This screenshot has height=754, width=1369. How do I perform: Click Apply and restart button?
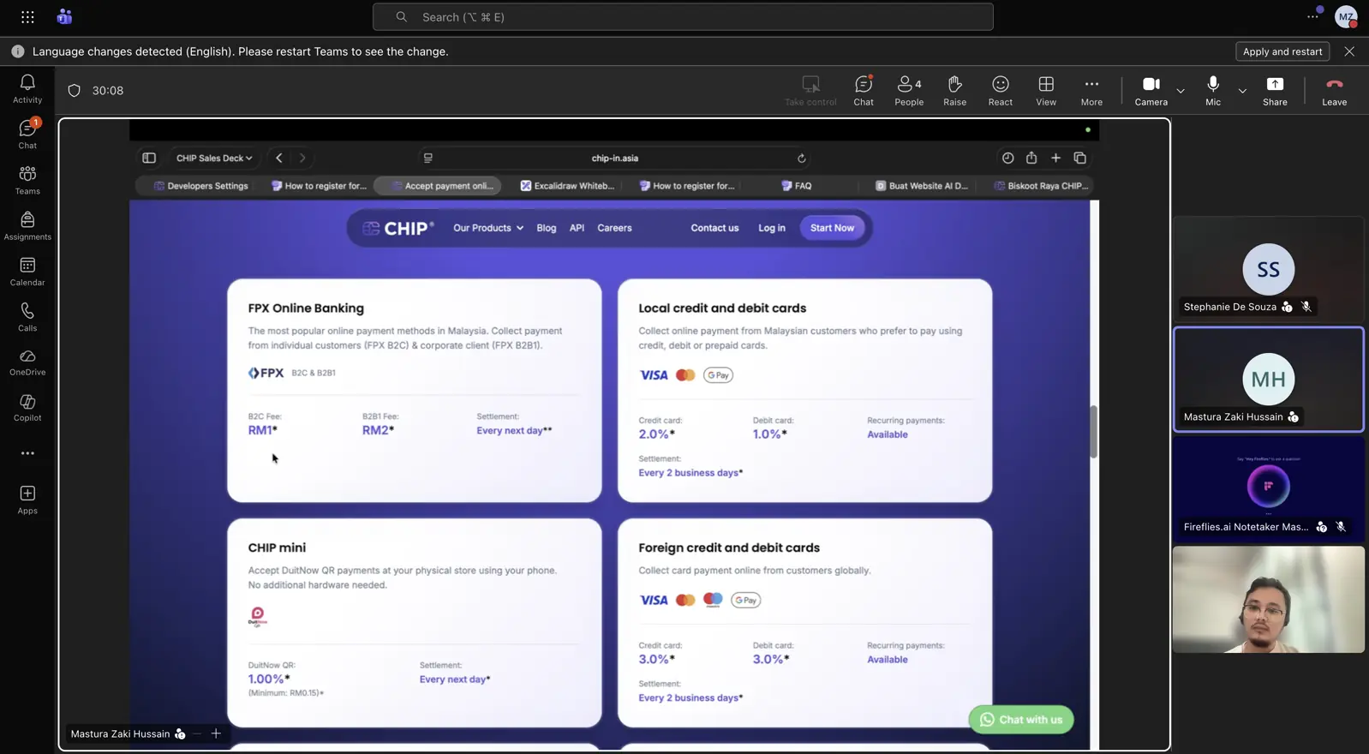(x=1282, y=51)
